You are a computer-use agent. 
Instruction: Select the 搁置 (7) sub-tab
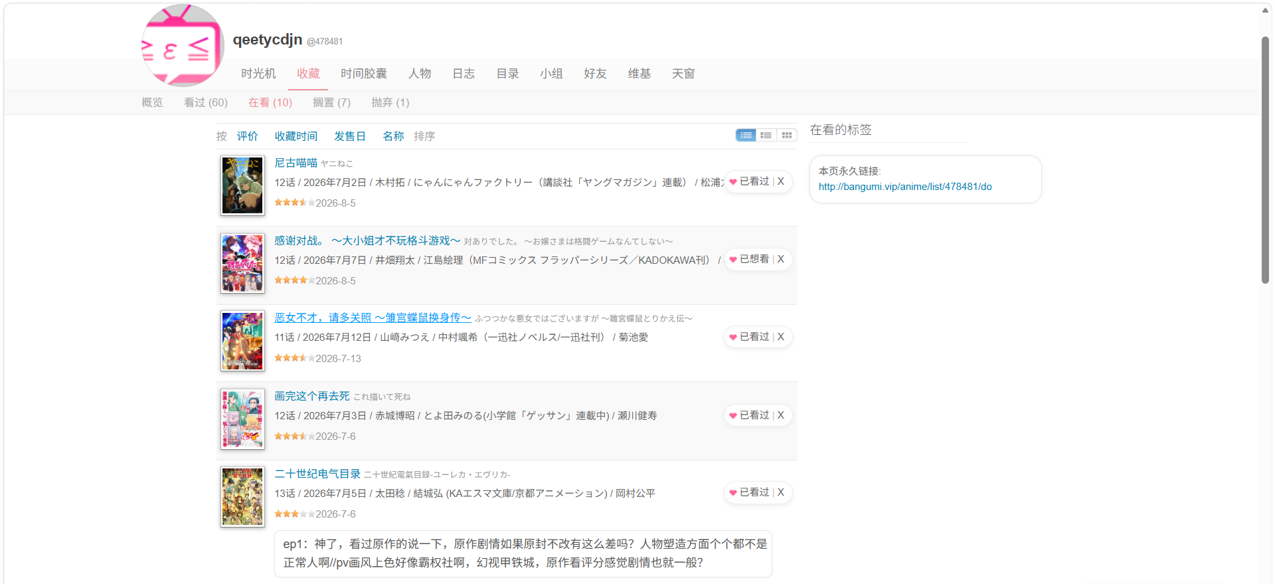point(331,102)
